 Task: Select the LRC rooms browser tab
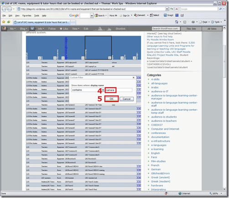[x=42, y=22]
